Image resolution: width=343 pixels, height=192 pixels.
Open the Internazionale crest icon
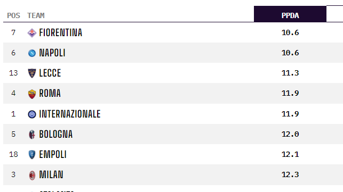click(x=32, y=114)
